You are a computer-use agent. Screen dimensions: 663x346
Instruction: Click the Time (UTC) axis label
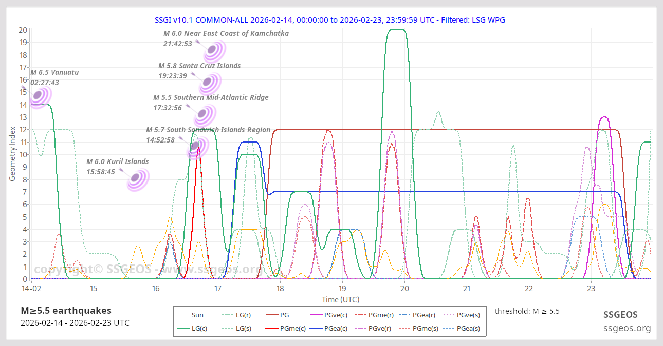point(340,299)
